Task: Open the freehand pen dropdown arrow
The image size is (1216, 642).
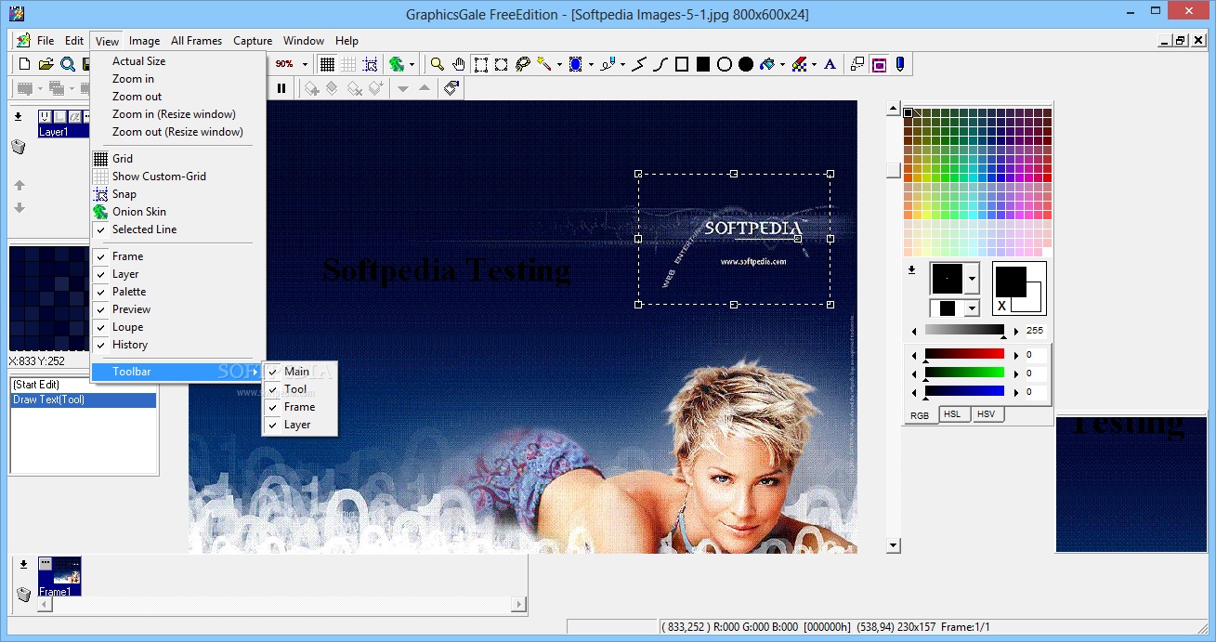Action: (622, 64)
